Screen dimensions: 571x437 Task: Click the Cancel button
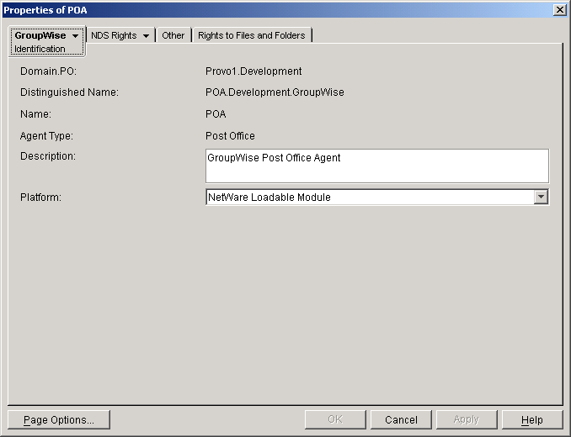[401, 419]
